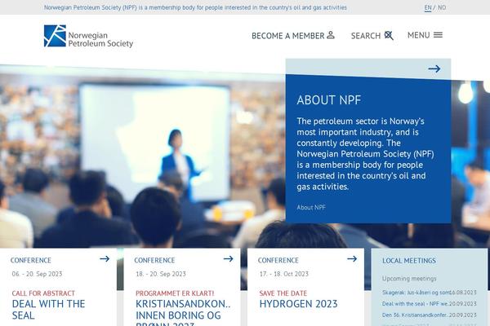Click the search magnifier icon

389,35
